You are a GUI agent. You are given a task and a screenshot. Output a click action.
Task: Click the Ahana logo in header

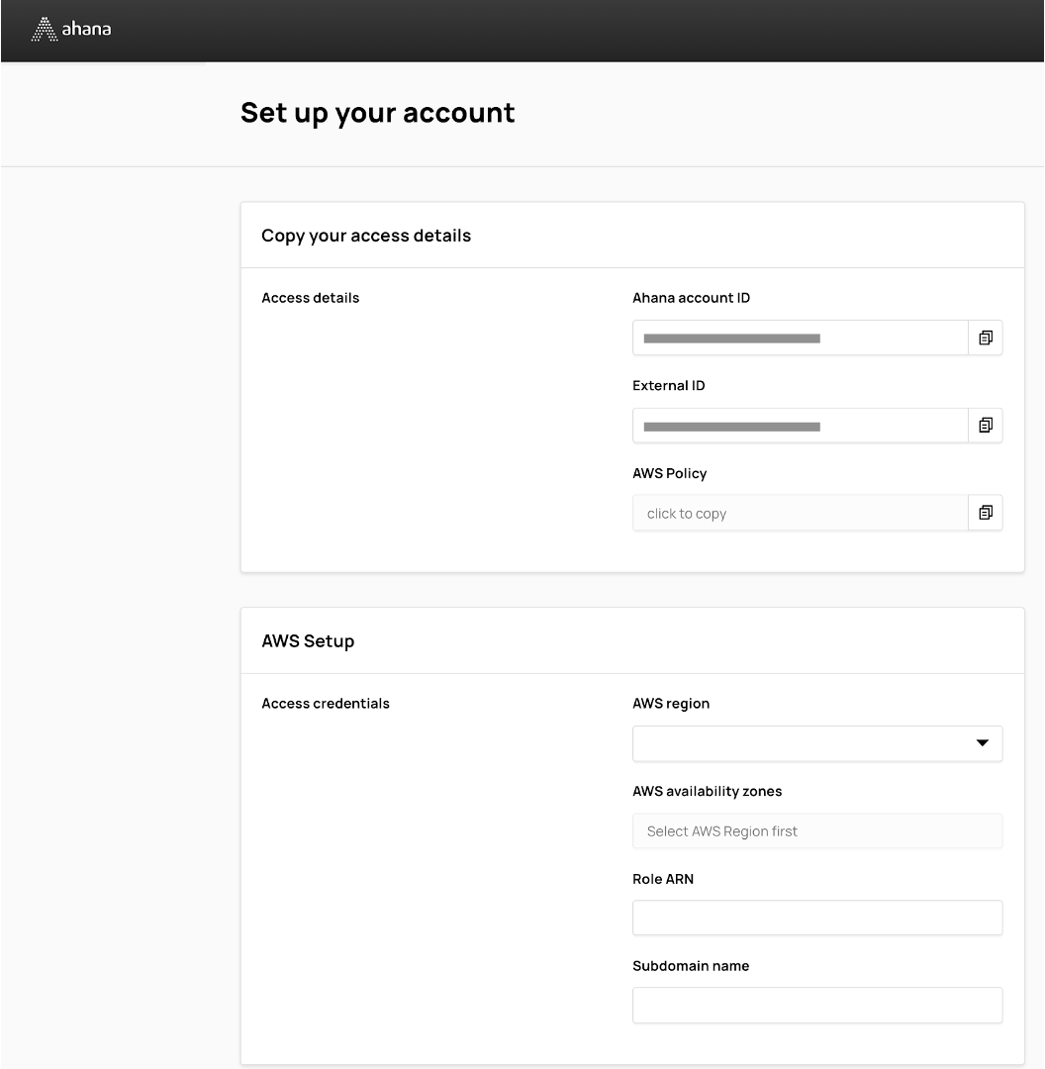pos(71,30)
